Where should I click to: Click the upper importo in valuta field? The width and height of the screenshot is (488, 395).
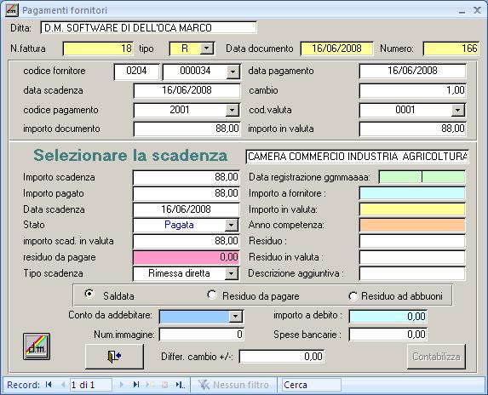click(412, 129)
